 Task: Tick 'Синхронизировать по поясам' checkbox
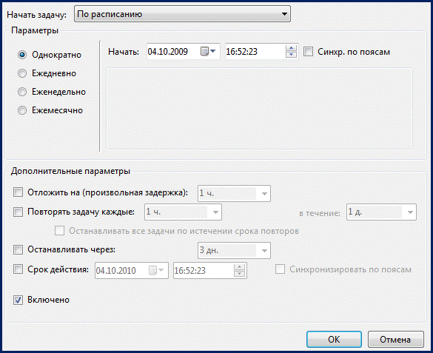280,269
